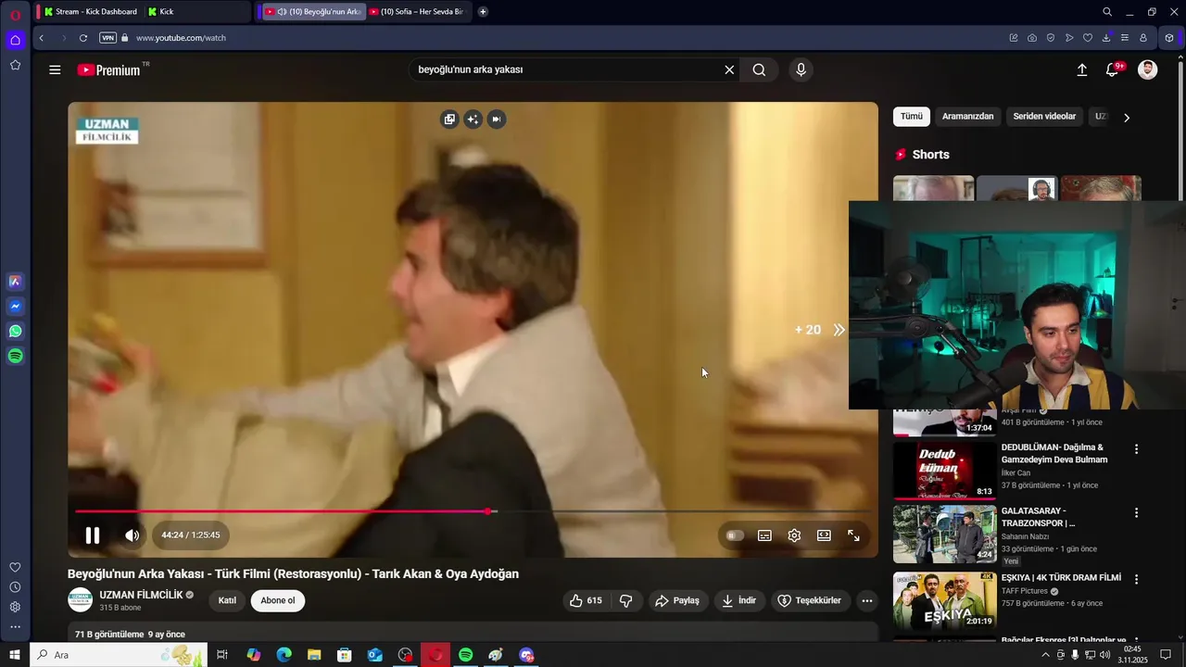
Task: Open Spotify in Opera sidebar
Action: [16, 357]
